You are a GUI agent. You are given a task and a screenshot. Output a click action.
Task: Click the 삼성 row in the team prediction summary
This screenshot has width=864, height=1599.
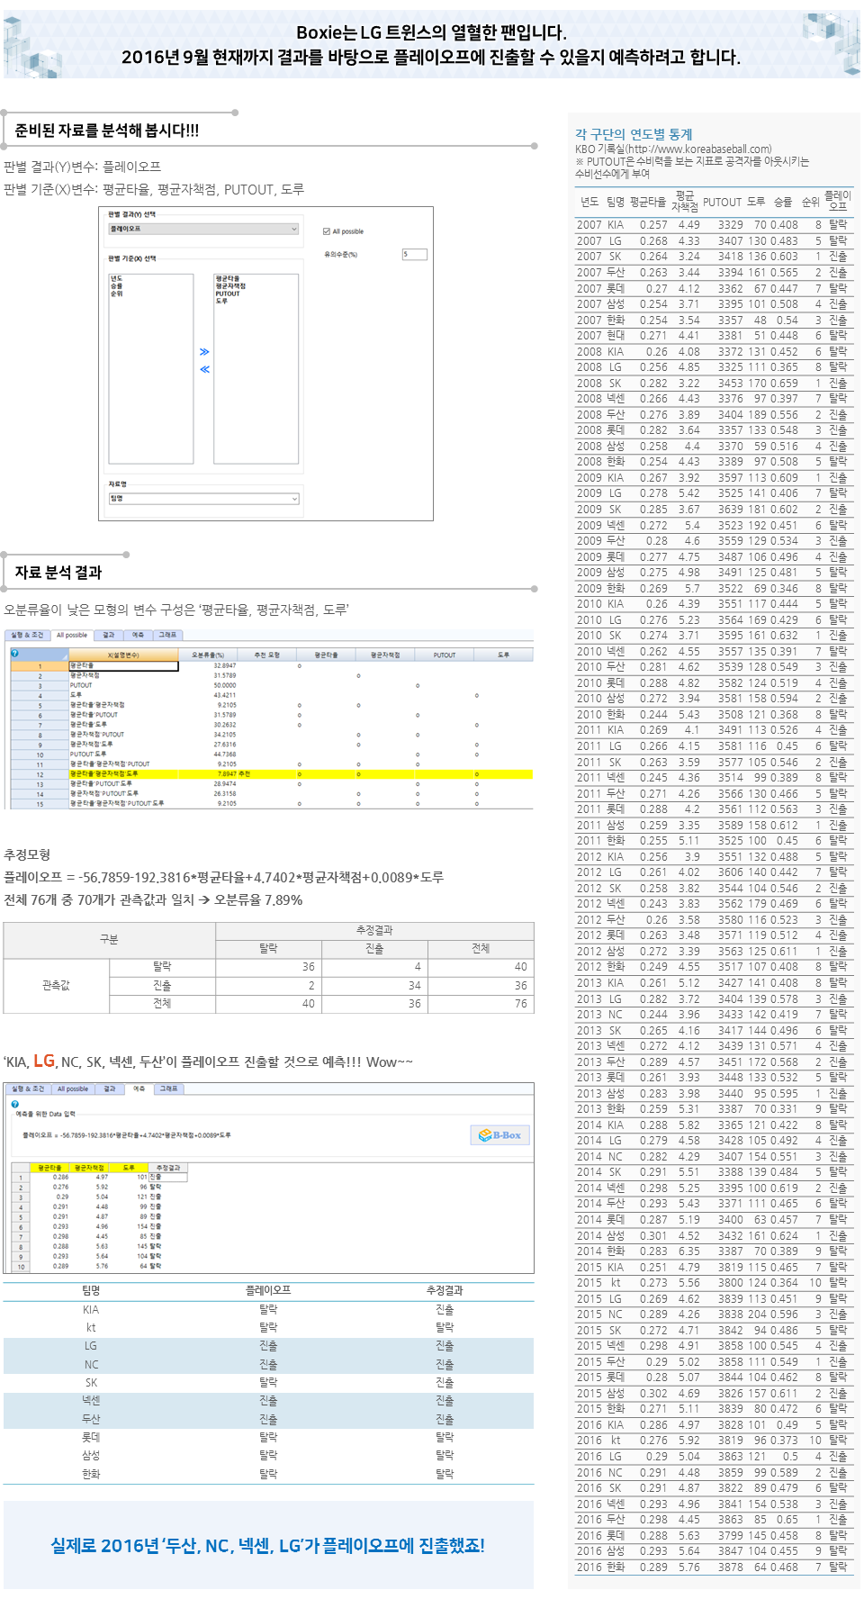coord(268,1456)
